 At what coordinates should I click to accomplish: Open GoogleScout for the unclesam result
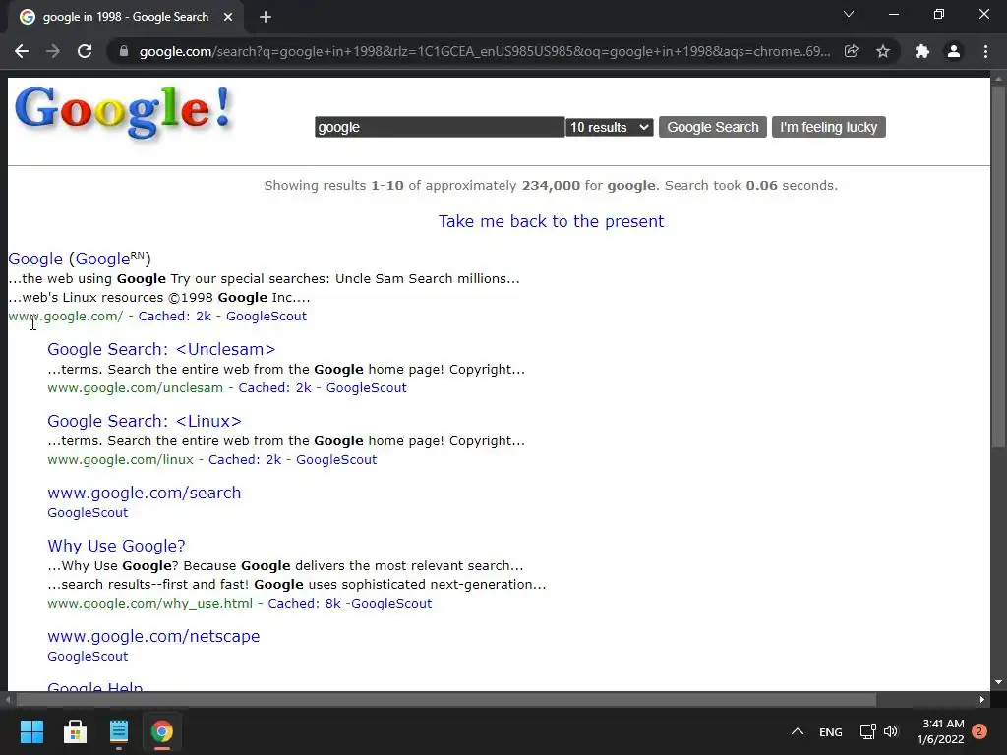366,387
